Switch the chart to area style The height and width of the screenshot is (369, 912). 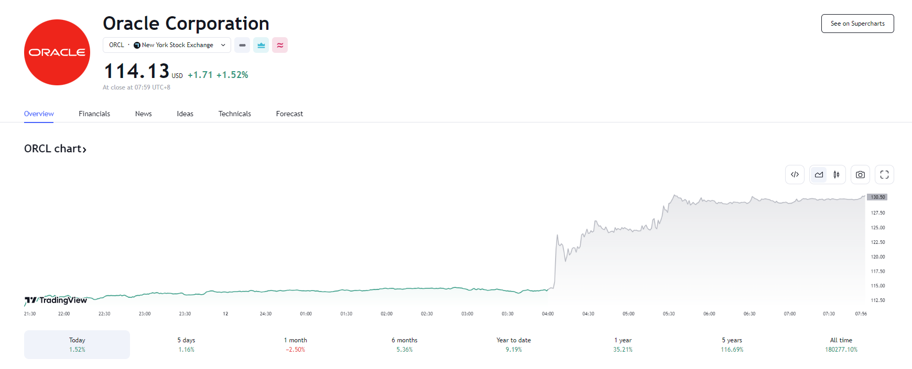point(819,175)
